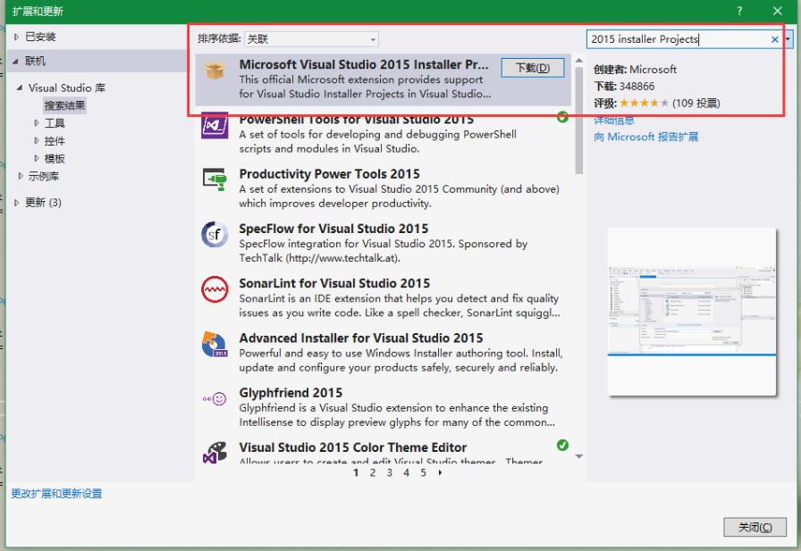The width and height of the screenshot is (801, 551).
Task: Expand the 工具 tree node
Action: coord(37,123)
